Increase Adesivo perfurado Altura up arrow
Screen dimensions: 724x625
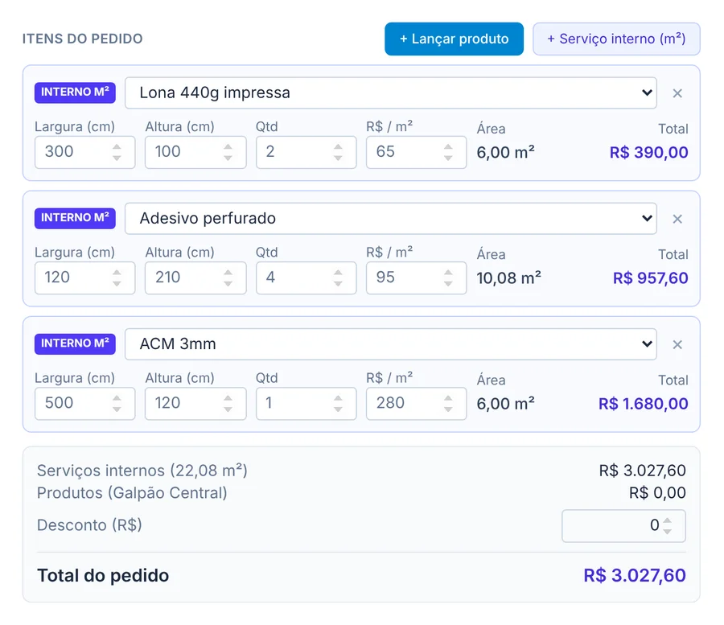coord(228,272)
